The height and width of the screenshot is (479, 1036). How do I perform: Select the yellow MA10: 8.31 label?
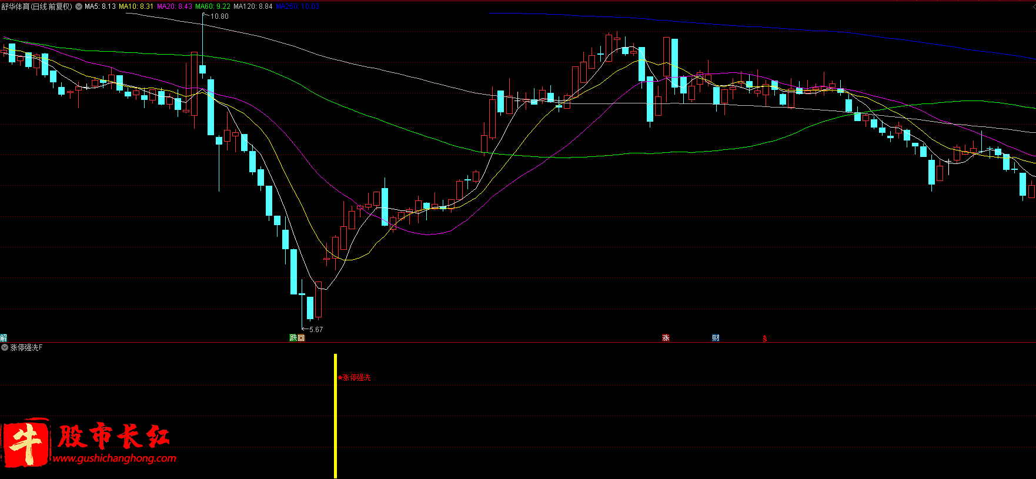136,6
